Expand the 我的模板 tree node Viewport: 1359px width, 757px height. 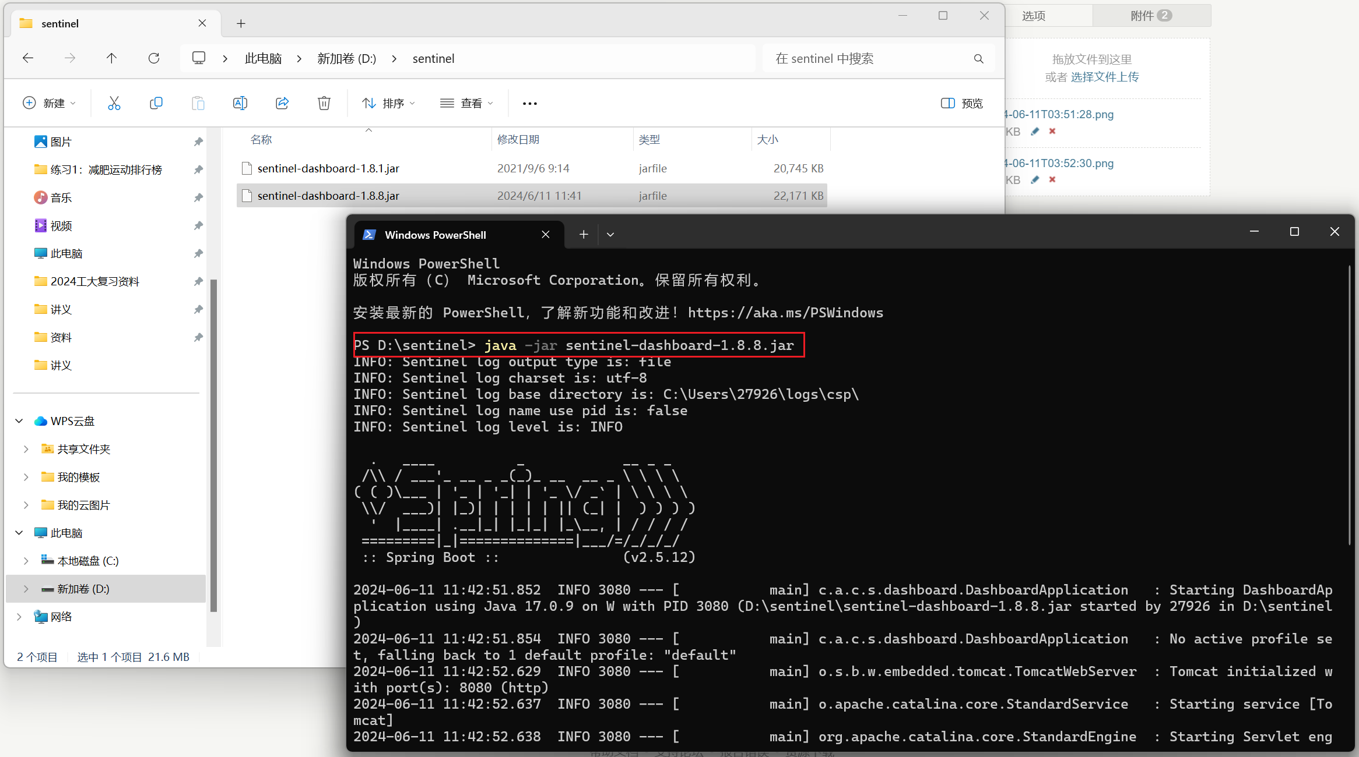26,477
